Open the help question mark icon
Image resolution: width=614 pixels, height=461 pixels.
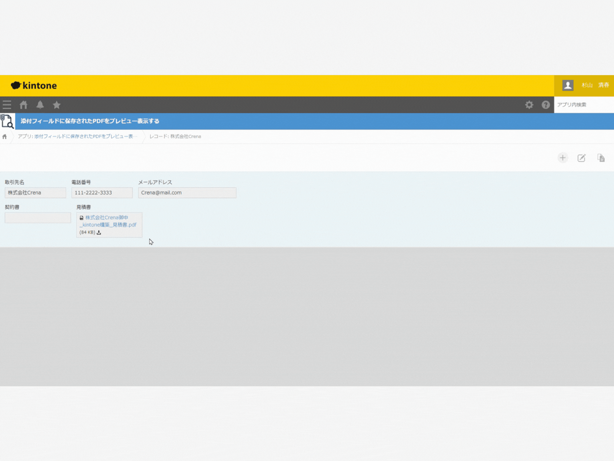tap(546, 105)
